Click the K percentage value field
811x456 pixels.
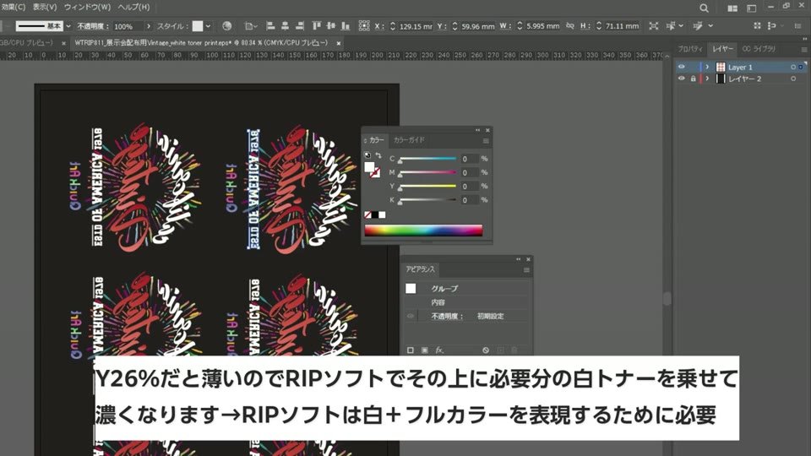(469, 200)
